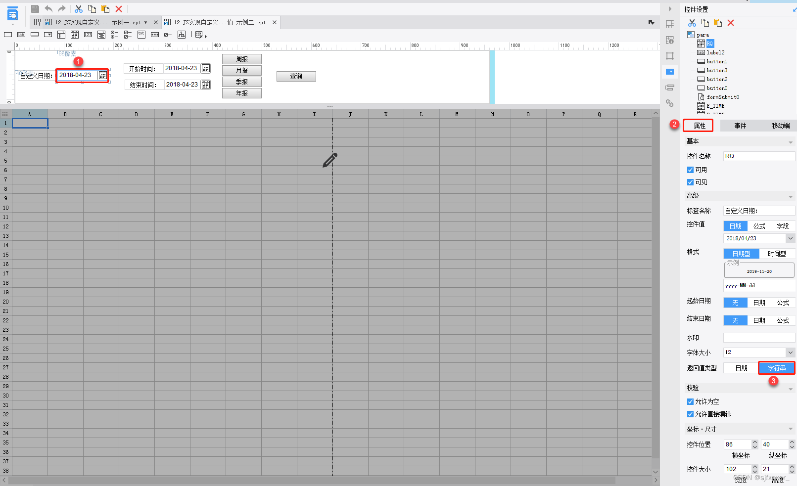This screenshot has height=486, width=797.
Task: Open the 2018/04/23 date value dropdown
Action: click(x=790, y=238)
